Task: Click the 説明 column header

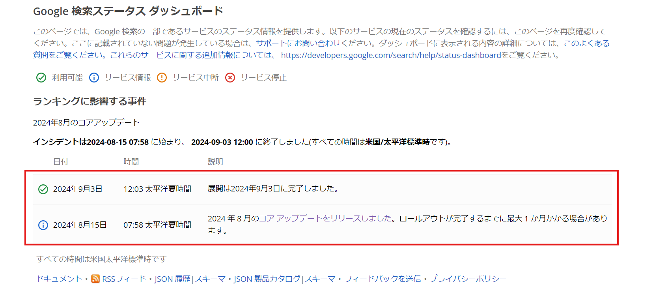Action: pos(215,162)
